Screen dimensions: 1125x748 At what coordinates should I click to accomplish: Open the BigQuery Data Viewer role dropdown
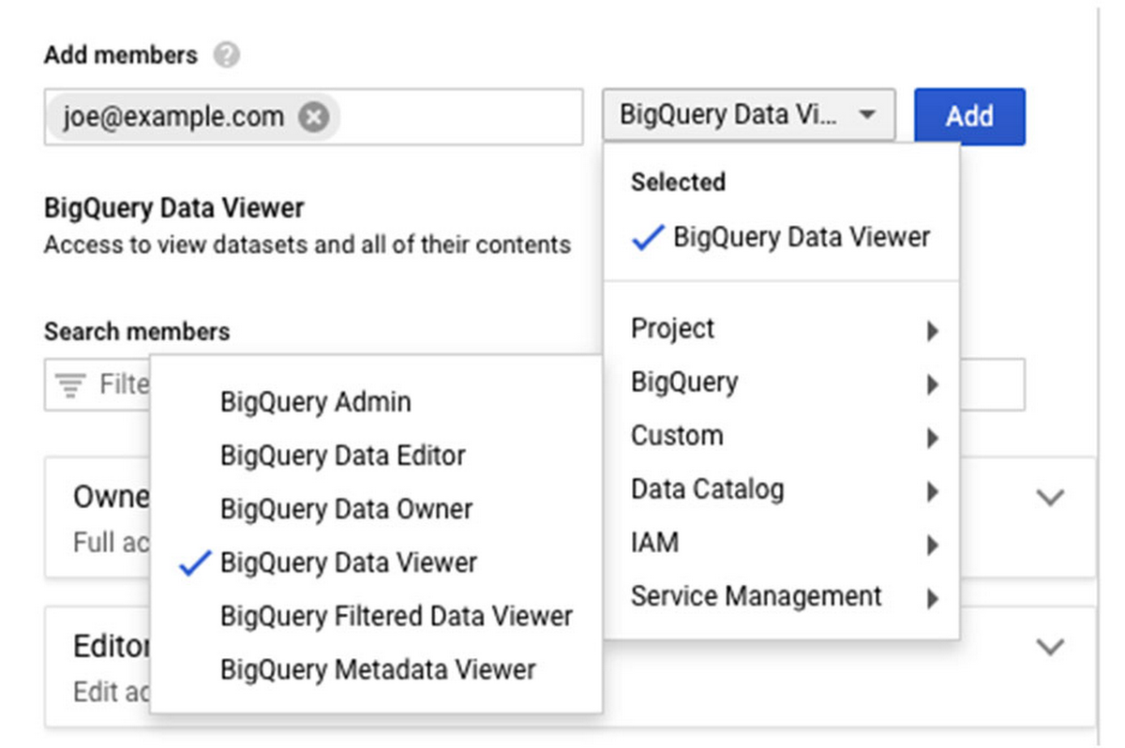click(x=748, y=116)
